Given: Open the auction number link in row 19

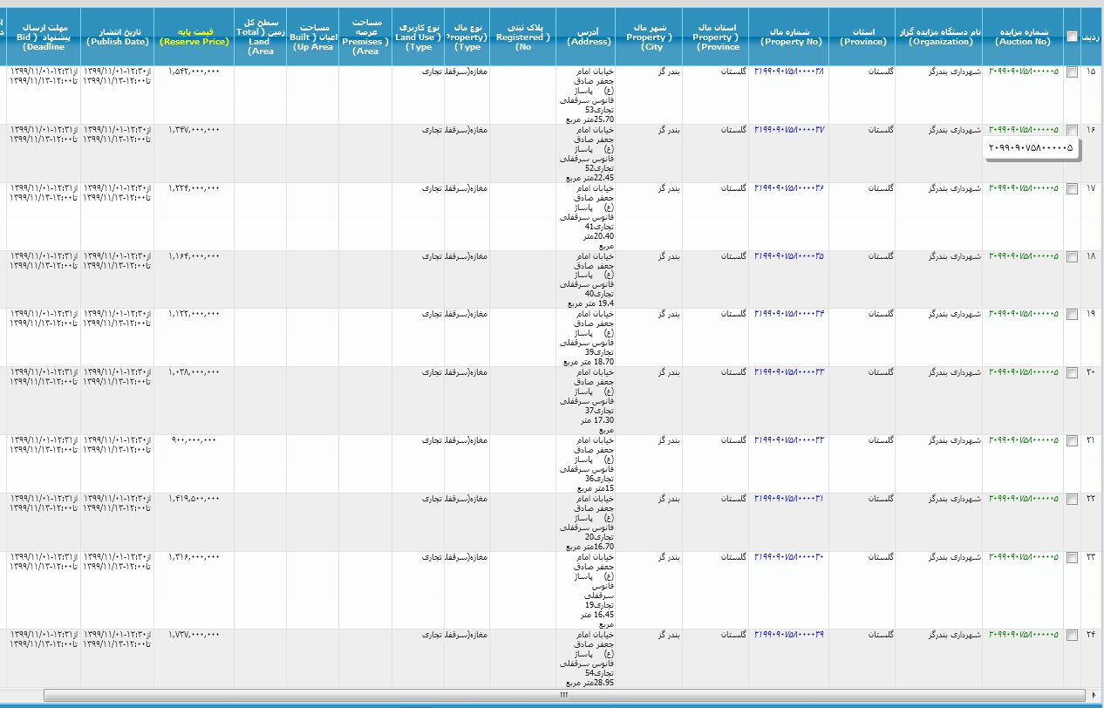Looking at the screenshot, I should tap(1024, 314).
